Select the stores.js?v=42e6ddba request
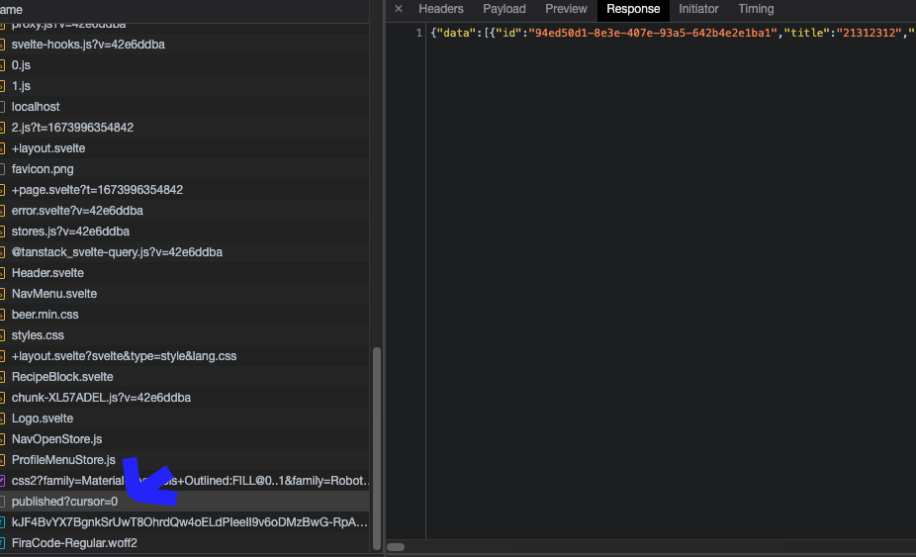The image size is (916, 557). [x=185, y=231]
